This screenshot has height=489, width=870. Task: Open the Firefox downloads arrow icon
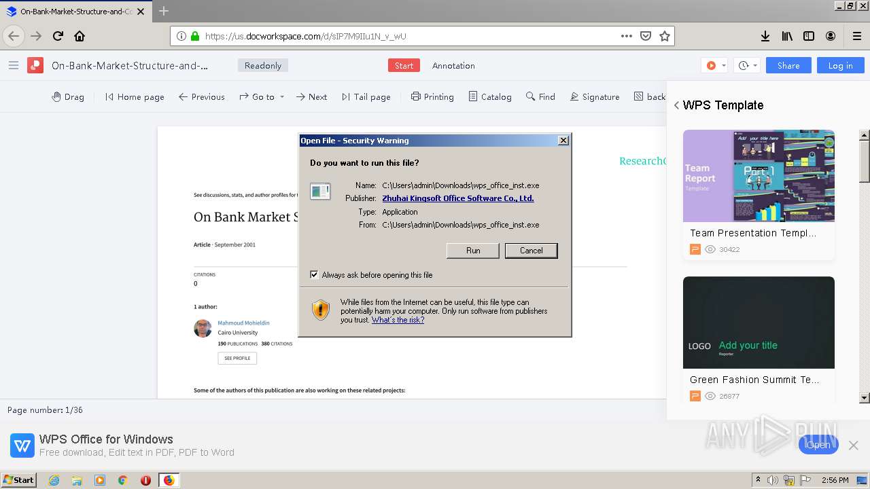point(765,36)
